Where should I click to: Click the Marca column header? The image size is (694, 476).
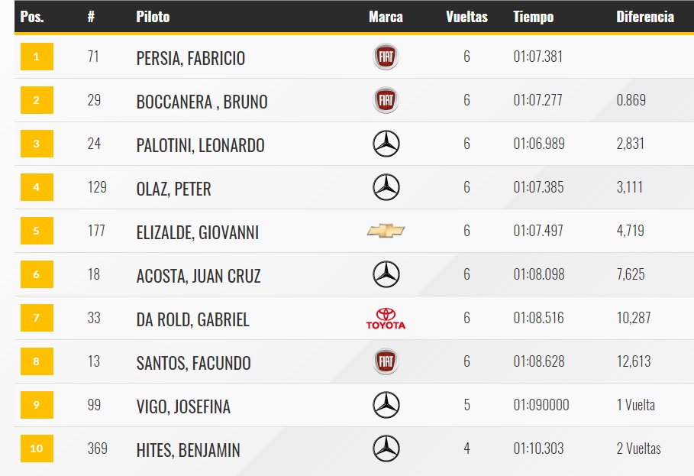[x=386, y=17]
